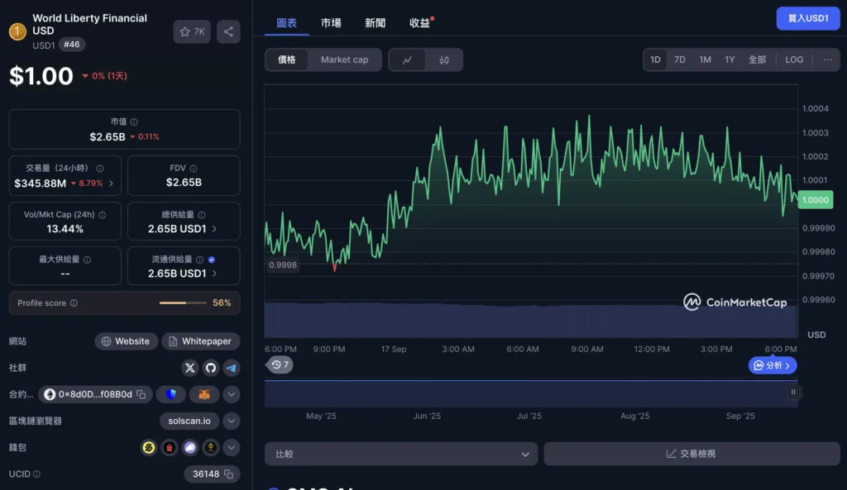The width and height of the screenshot is (847, 490).
Task: Click the range navigator pause handle
Action: point(793,392)
